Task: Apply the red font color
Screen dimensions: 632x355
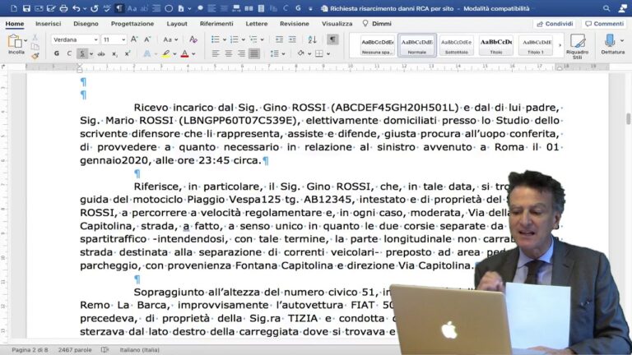Action: pyautogui.click(x=184, y=53)
